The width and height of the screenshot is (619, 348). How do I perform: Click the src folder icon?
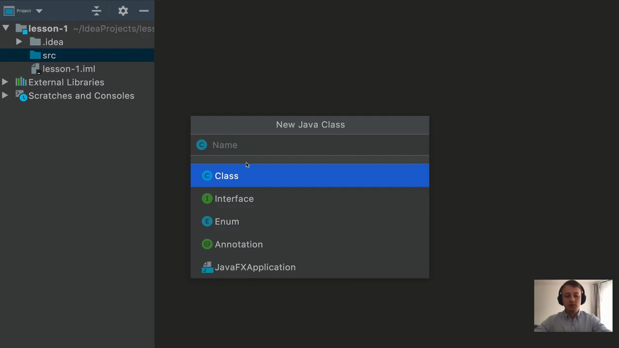[x=35, y=55]
